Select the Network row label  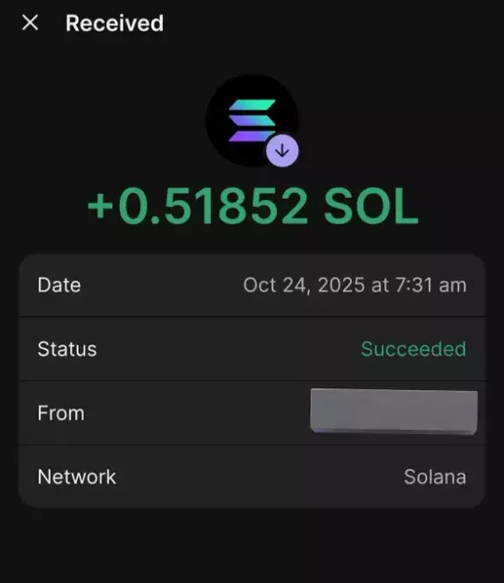77,477
